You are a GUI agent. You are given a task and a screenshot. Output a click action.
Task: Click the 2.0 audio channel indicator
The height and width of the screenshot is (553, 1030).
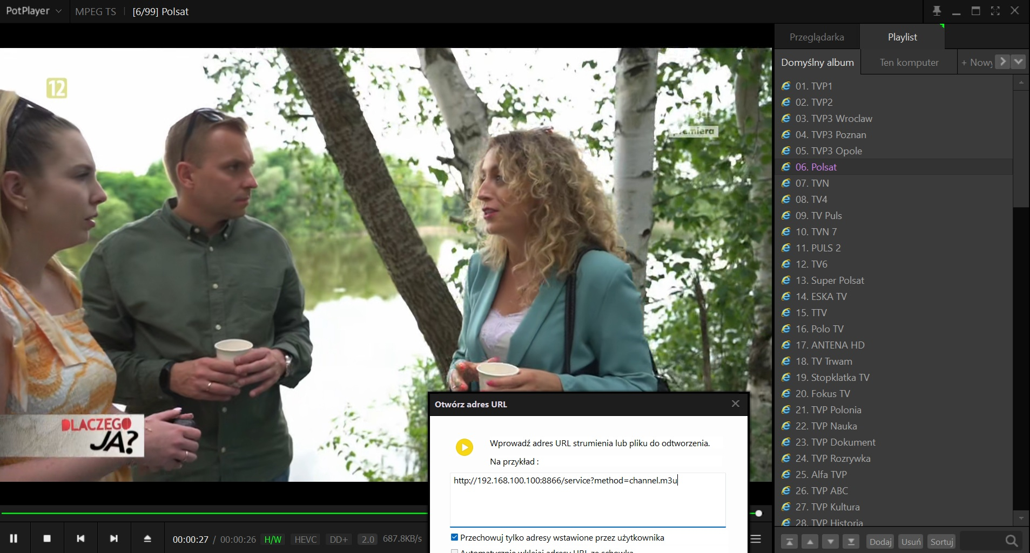368,540
